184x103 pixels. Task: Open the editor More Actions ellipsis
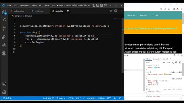(x=120, y=11)
